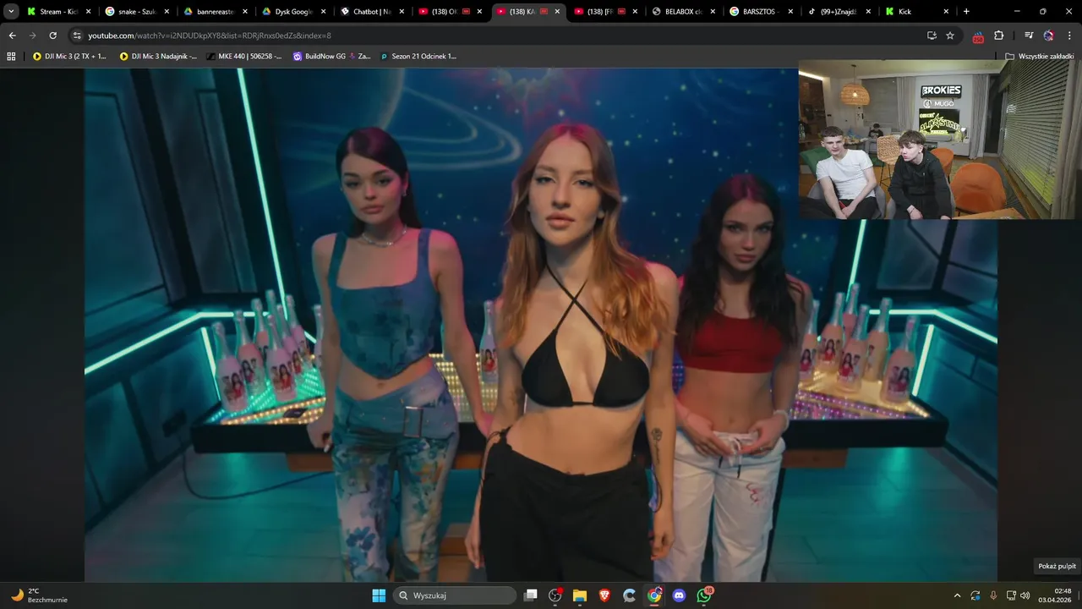This screenshot has width=1082, height=609.
Task: Open Chrome three-dot menu
Action: [x=1069, y=36]
